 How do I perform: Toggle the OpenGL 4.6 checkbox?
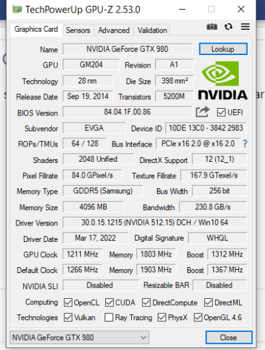198,318
